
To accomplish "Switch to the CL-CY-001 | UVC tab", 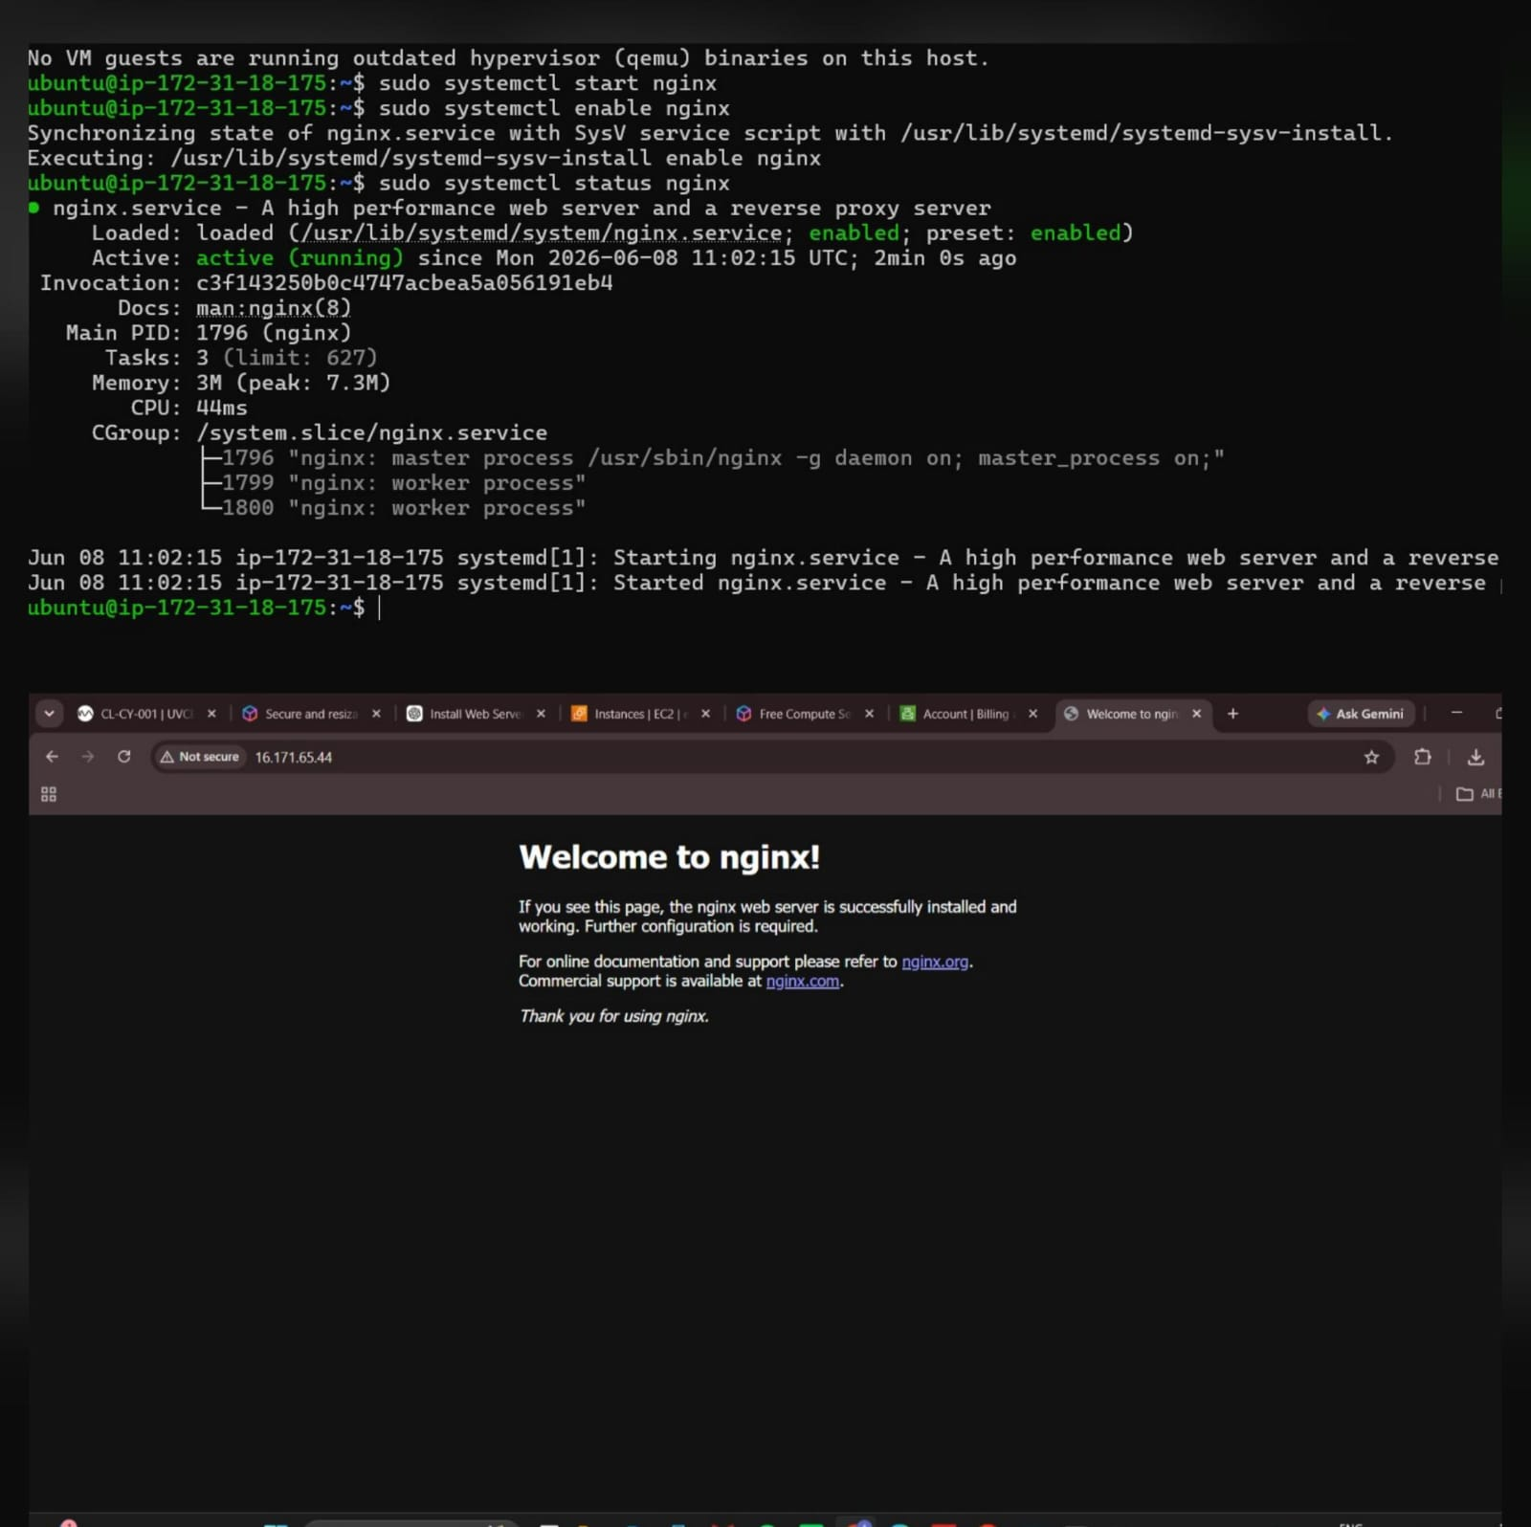I will click(x=136, y=714).
